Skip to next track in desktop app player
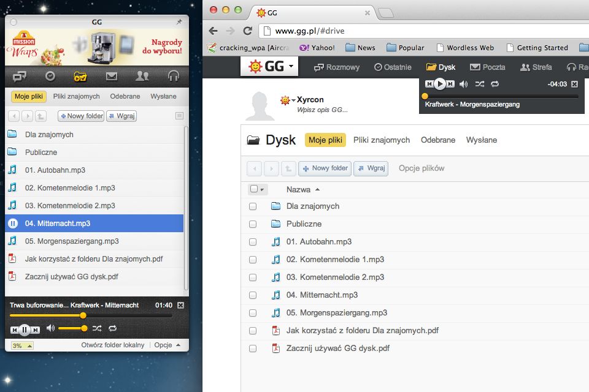 (36, 330)
